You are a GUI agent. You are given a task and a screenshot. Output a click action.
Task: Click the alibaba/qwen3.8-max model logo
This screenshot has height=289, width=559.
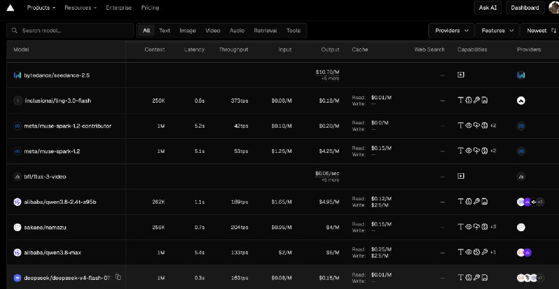pyautogui.click(x=17, y=252)
